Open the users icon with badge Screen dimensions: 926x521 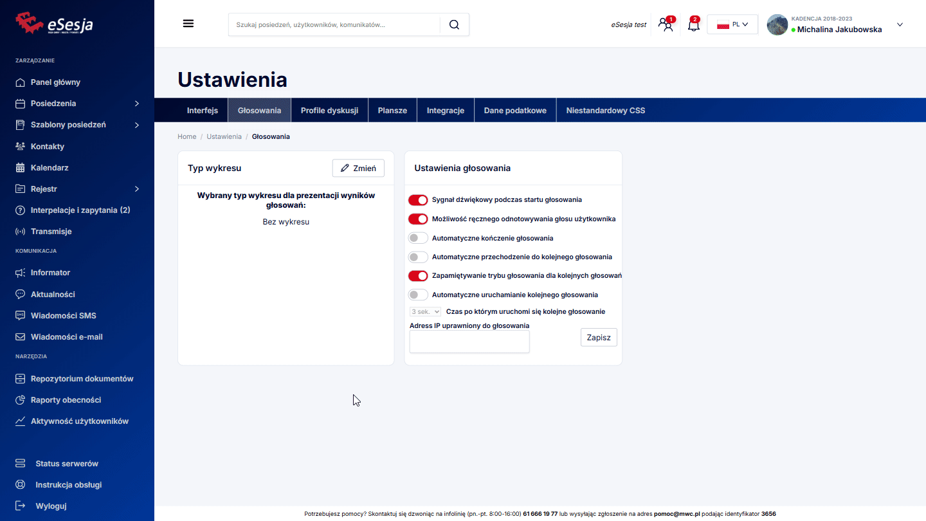click(x=666, y=25)
